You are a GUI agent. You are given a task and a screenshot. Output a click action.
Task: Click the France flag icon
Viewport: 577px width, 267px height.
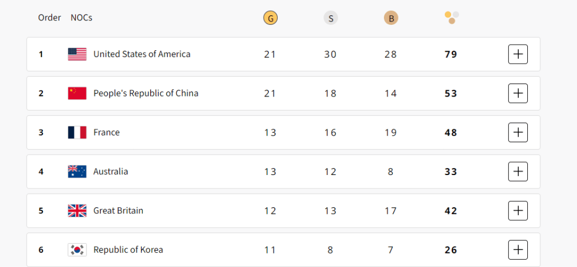[77, 133]
